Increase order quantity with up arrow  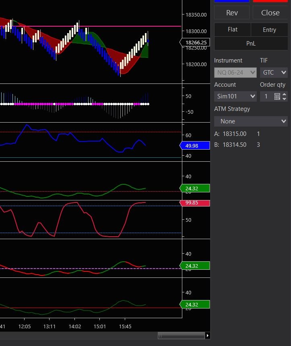pos(285,94)
